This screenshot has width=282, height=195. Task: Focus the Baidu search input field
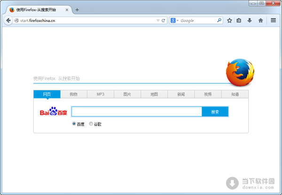[137, 112]
